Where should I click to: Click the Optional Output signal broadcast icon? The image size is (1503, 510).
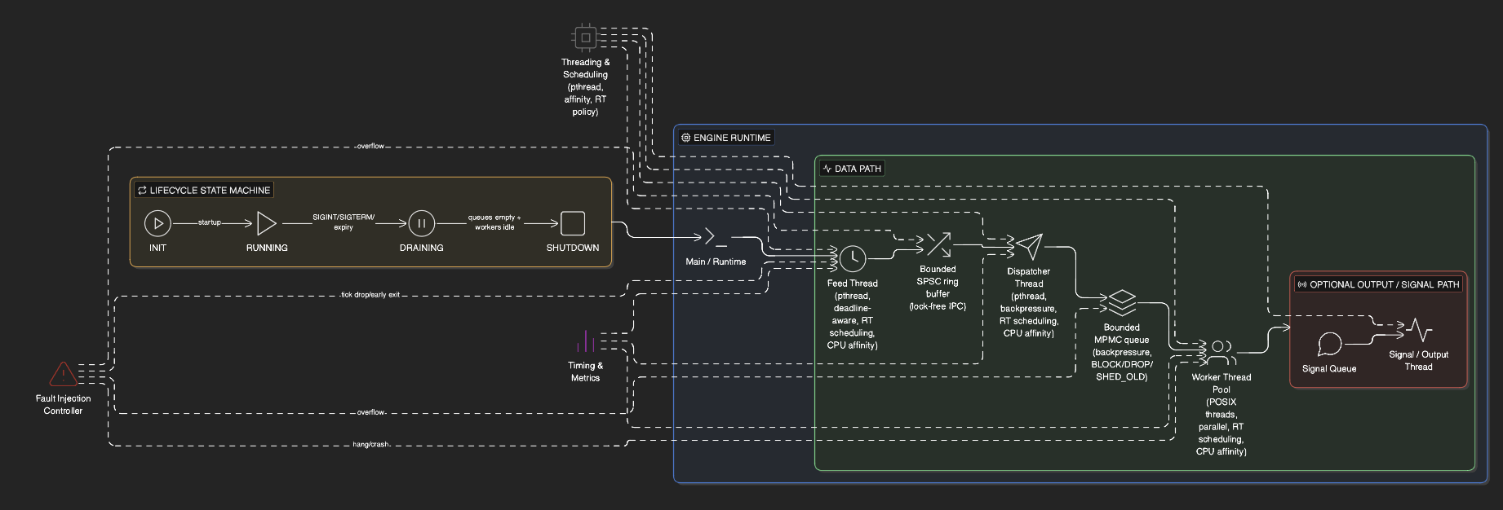point(1301,284)
